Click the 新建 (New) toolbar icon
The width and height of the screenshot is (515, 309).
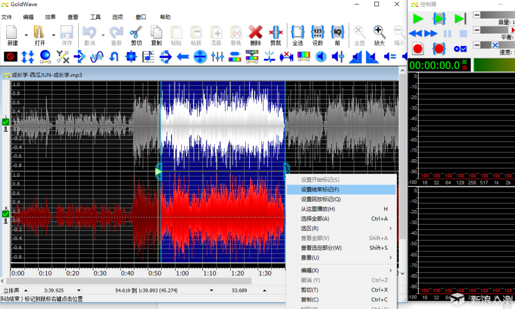[12, 32]
